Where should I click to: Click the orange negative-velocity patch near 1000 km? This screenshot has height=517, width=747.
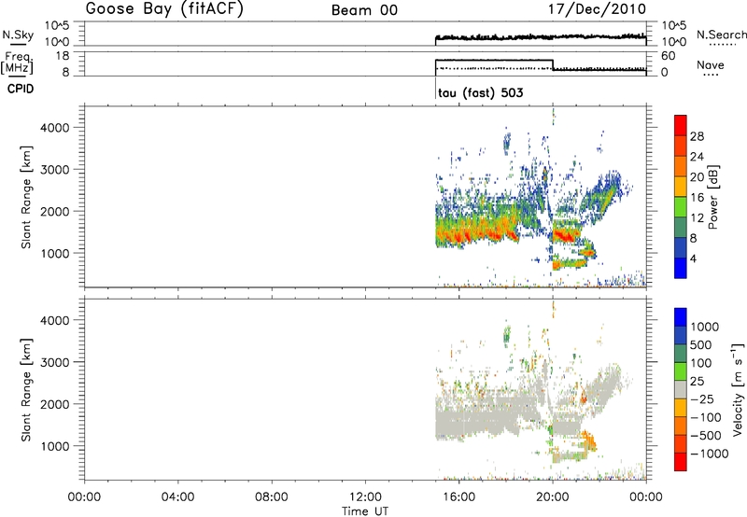tap(589, 440)
